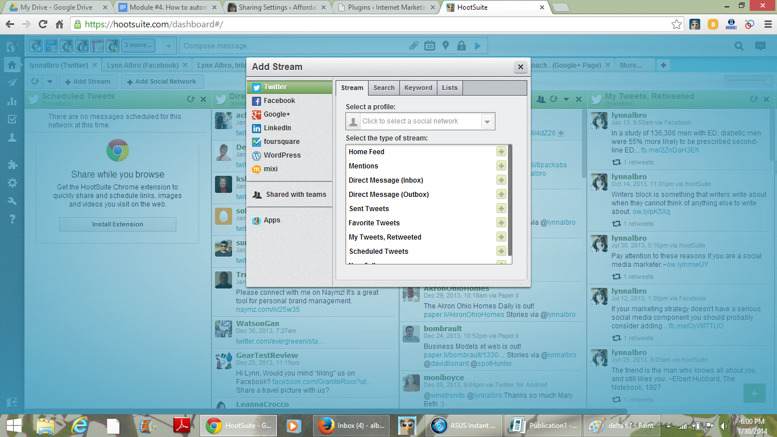The height and width of the screenshot is (437, 777).
Task: Click the stream type list scrollbar
Action: coord(510,200)
